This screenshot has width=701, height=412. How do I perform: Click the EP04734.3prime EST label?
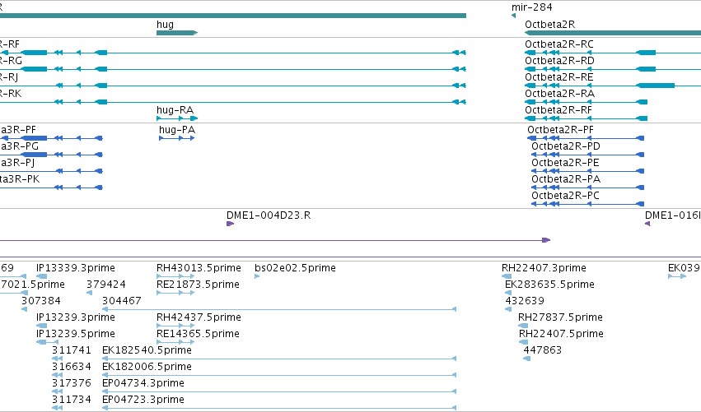tap(143, 383)
